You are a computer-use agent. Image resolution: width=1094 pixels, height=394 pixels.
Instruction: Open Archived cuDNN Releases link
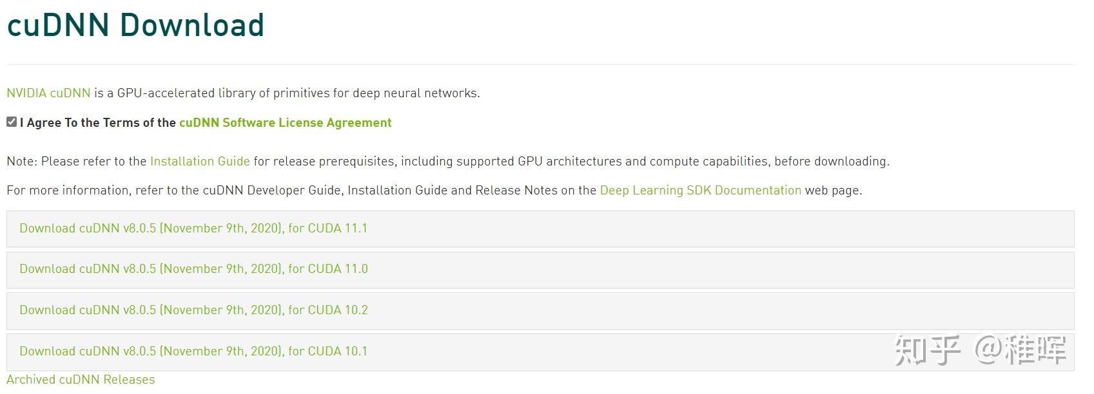pyautogui.click(x=81, y=380)
